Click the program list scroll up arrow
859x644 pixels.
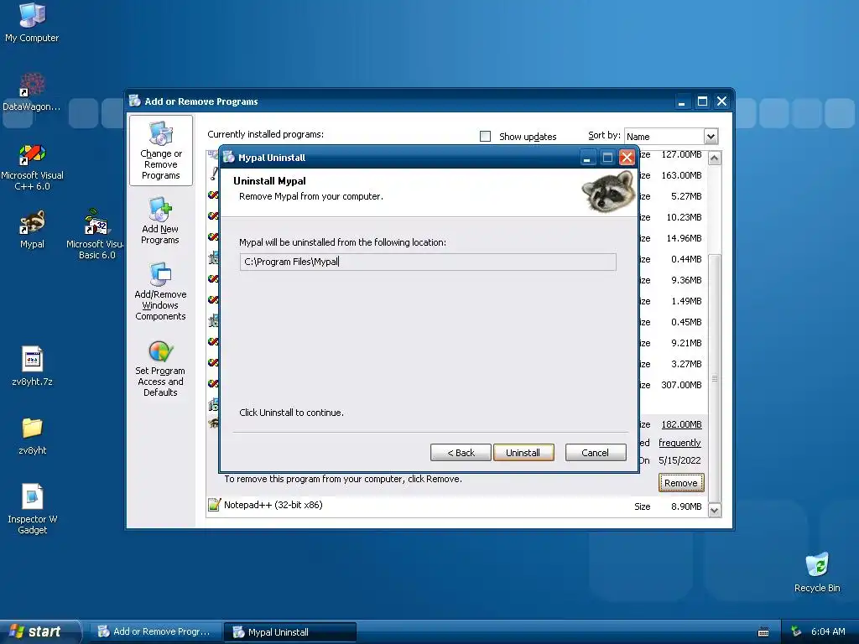tap(715, 158)
